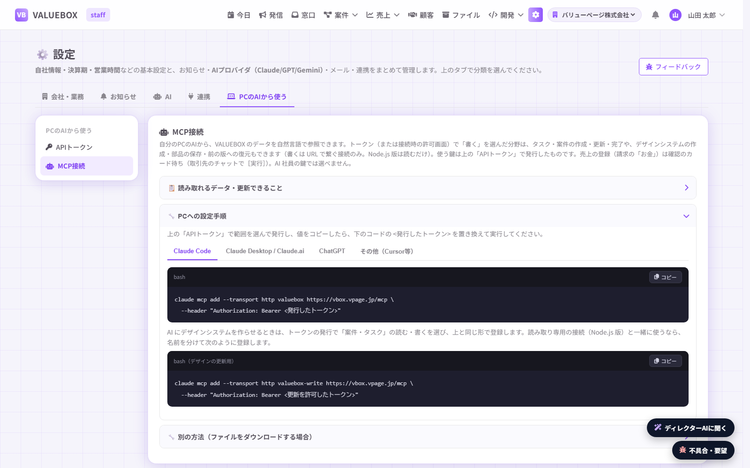Expand the 案件 dropdown menu
This screenshot has height=468, width=750.
[341, 15]
